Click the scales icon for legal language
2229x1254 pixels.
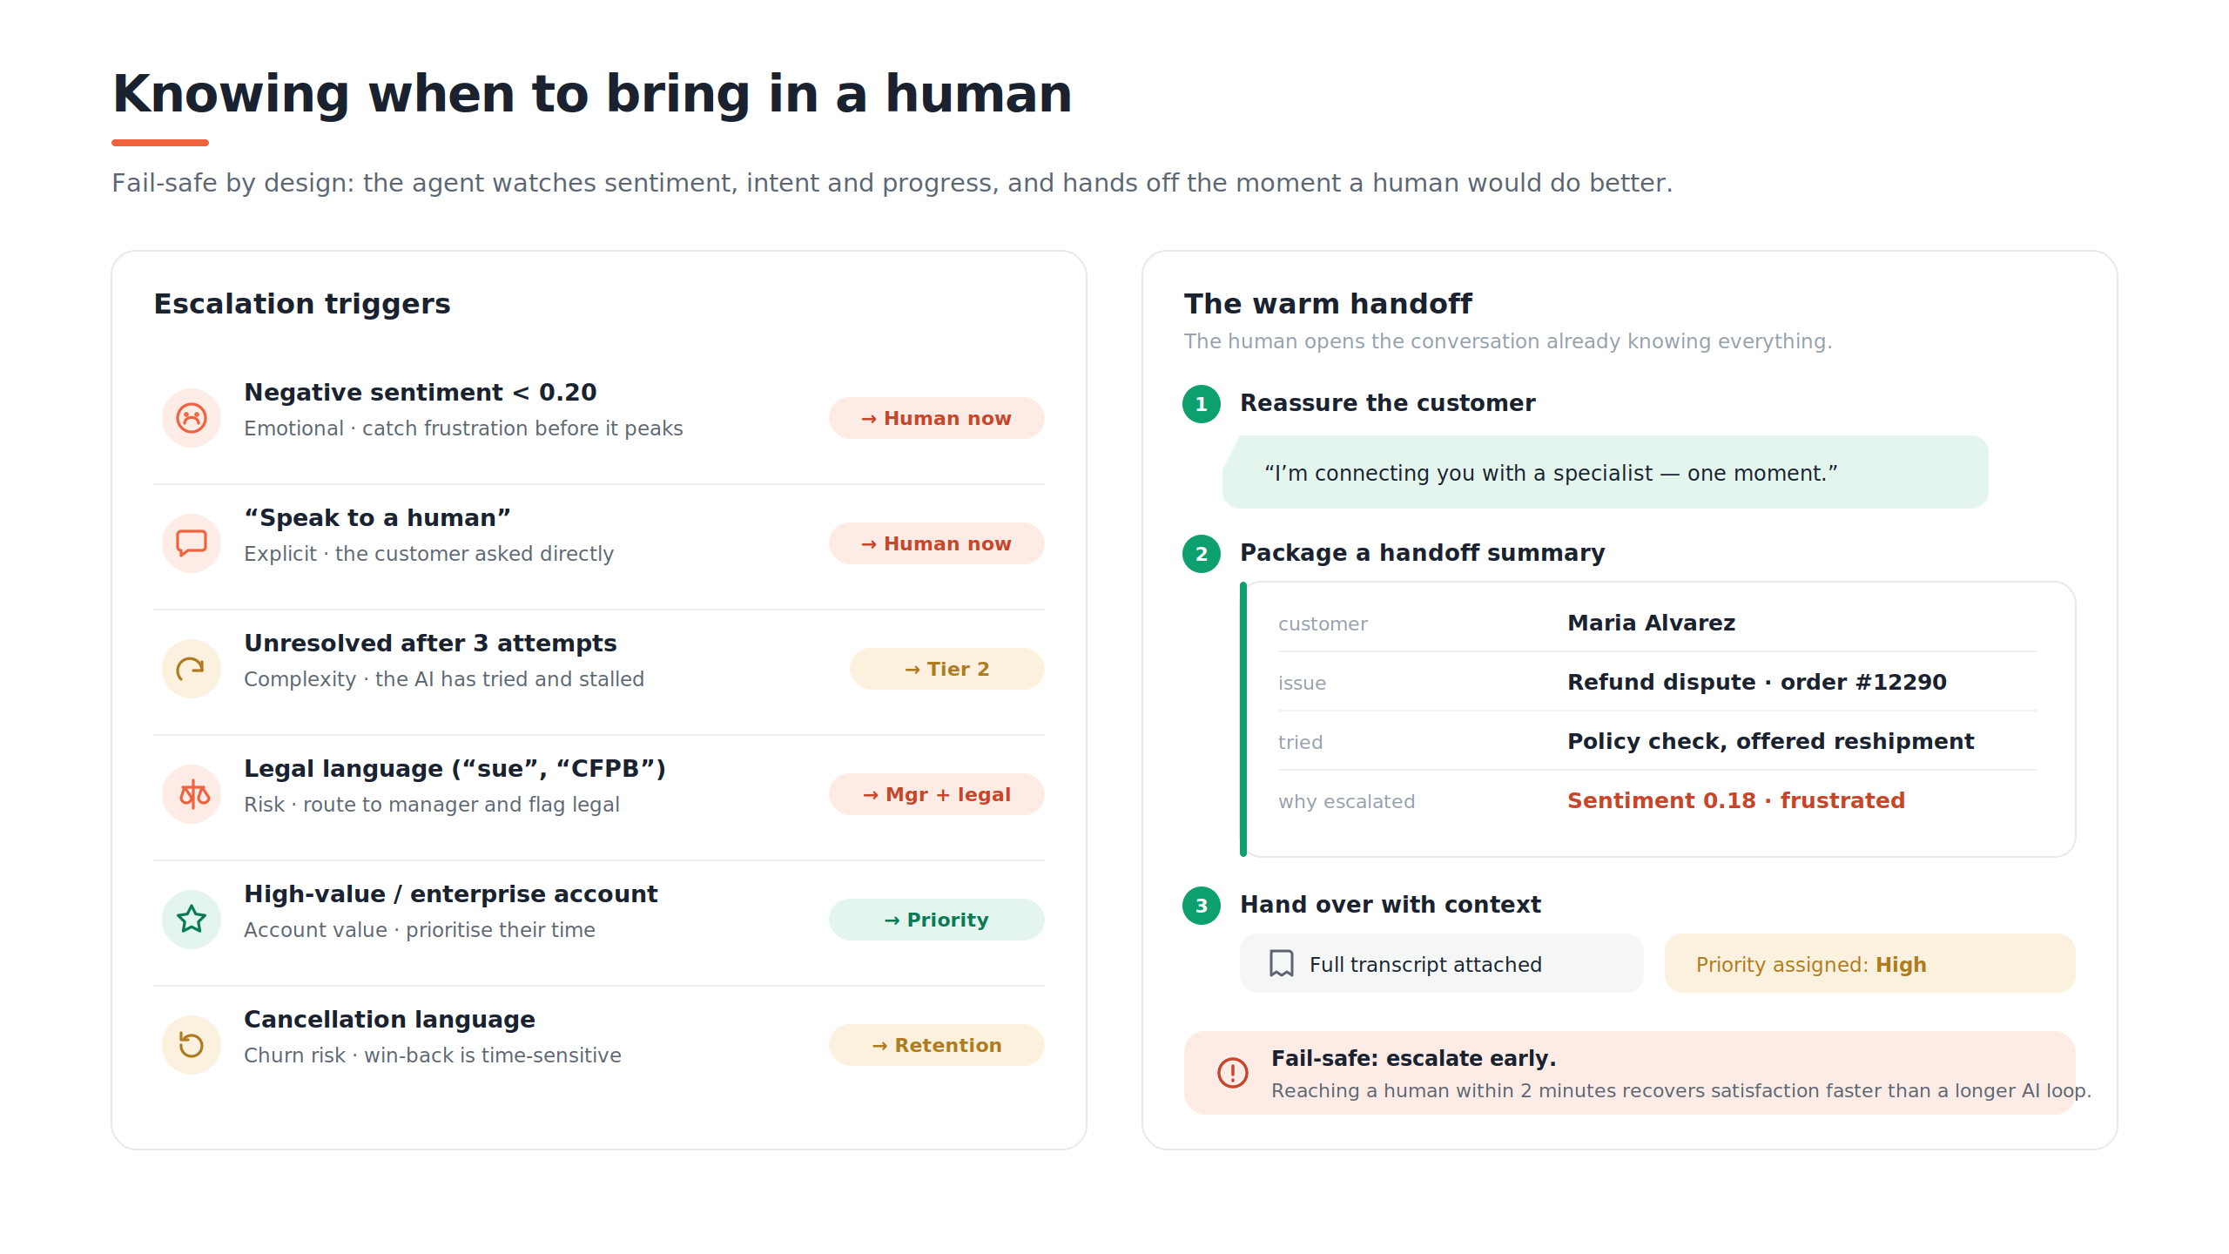[192, 794]
